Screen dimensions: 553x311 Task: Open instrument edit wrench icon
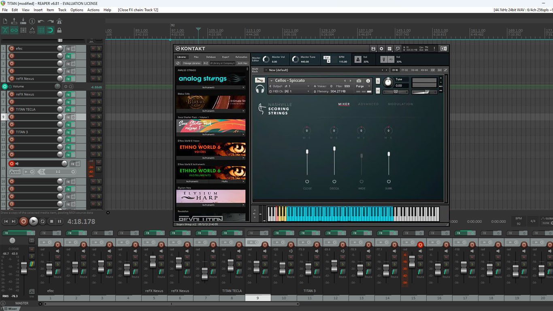tap(260, 80)
